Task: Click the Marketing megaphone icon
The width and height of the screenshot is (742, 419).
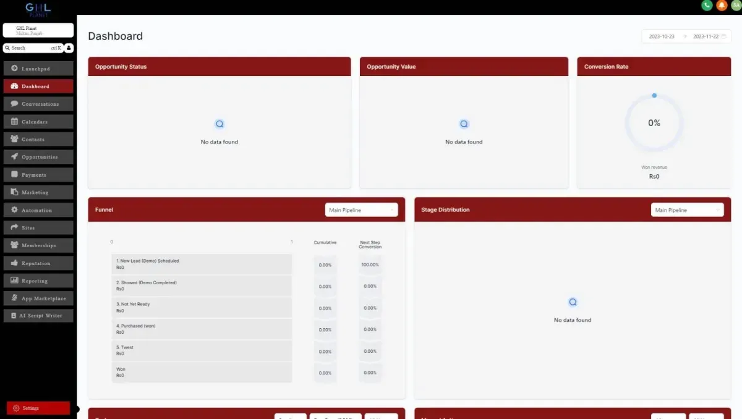Action: [14, 192]
